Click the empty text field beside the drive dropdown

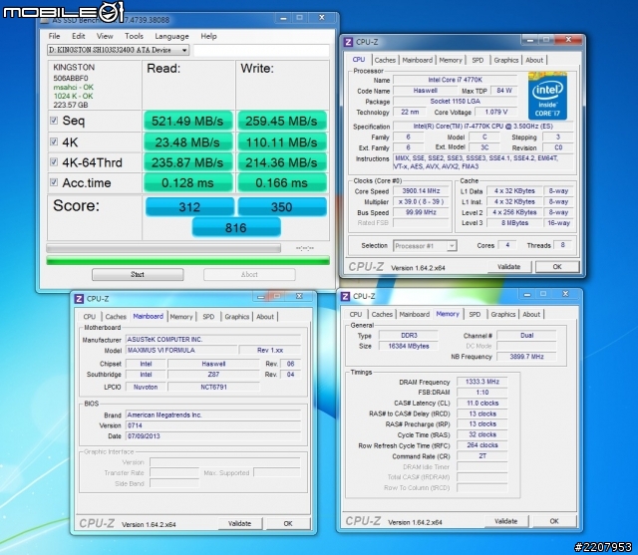click(x=259, y=50)
